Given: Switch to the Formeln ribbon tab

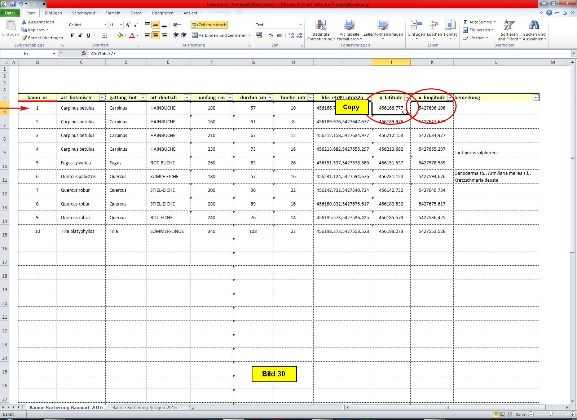Looking at the screenshot, I should 113,13.
